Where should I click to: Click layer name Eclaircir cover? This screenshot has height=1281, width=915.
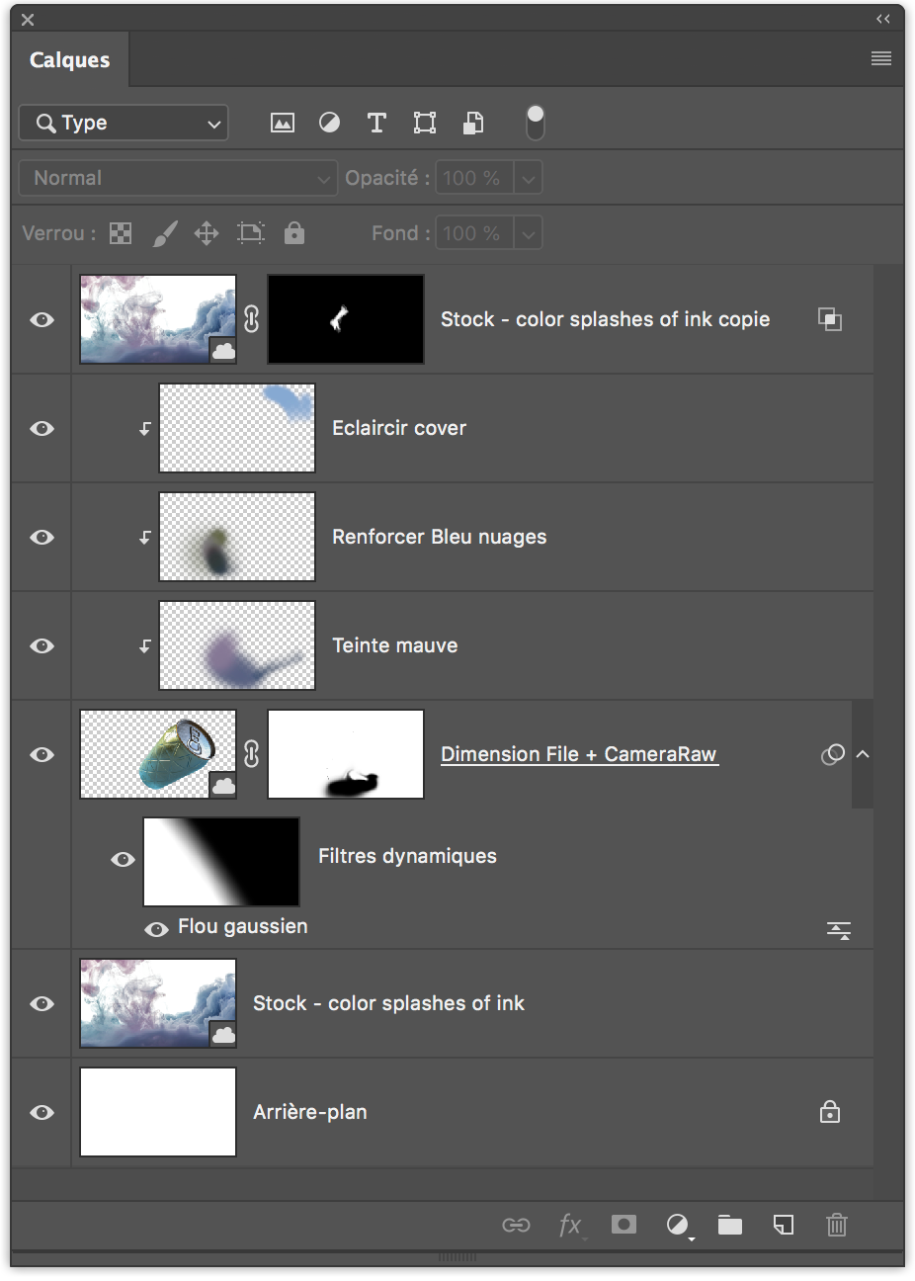pyautogui.click(x=399, y=428)
